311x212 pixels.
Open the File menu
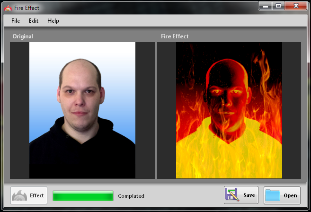pyautogui.click(x=16, y=21)
